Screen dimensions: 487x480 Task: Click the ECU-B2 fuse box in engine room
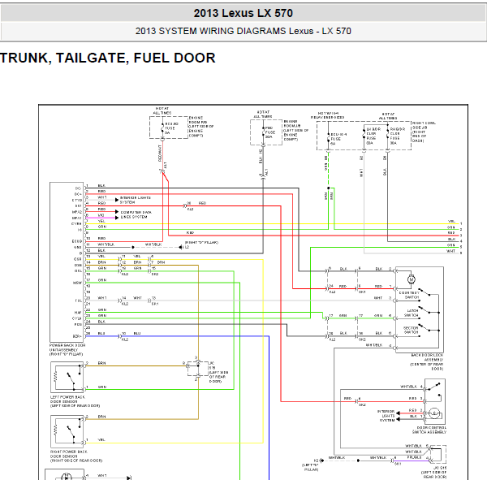[x=169, y=128]
